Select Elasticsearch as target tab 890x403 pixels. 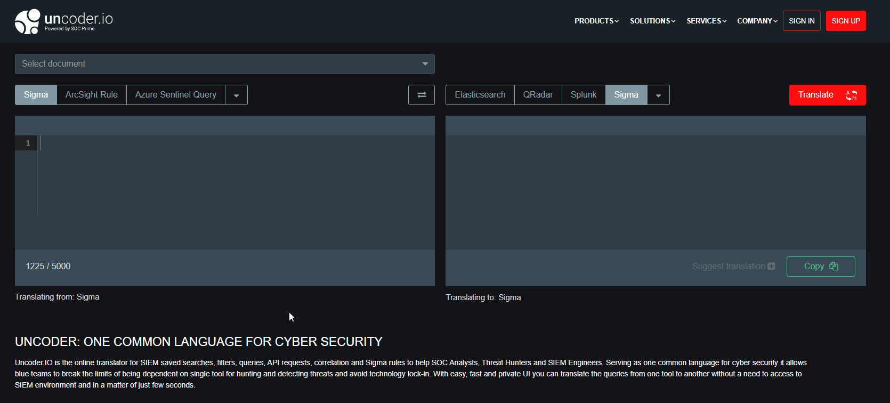click(x=480, y=95)
